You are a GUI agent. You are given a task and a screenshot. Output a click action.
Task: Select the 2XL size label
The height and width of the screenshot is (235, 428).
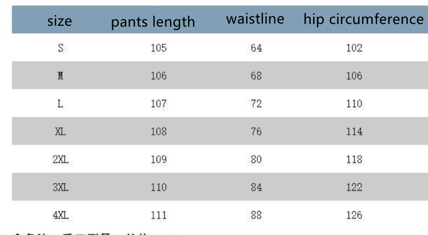[61, 159]
